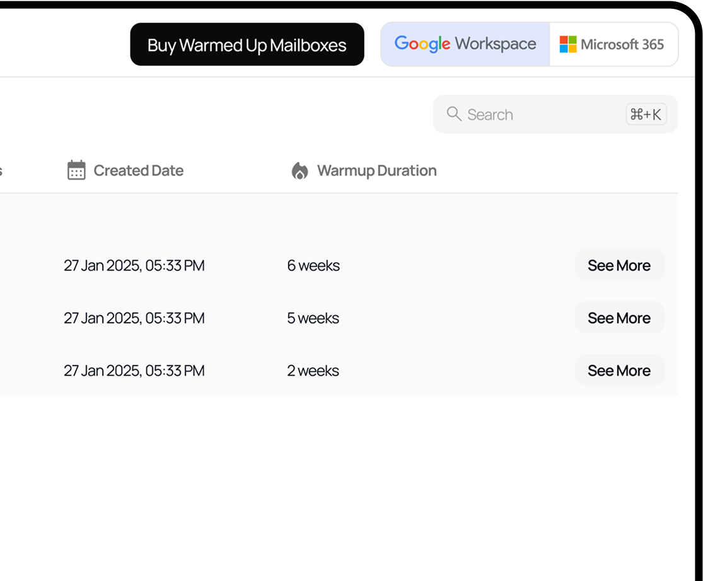Click the created date in the 5 weeks row
This screenshot has height=581, width=703.
[x=134, y=318]
